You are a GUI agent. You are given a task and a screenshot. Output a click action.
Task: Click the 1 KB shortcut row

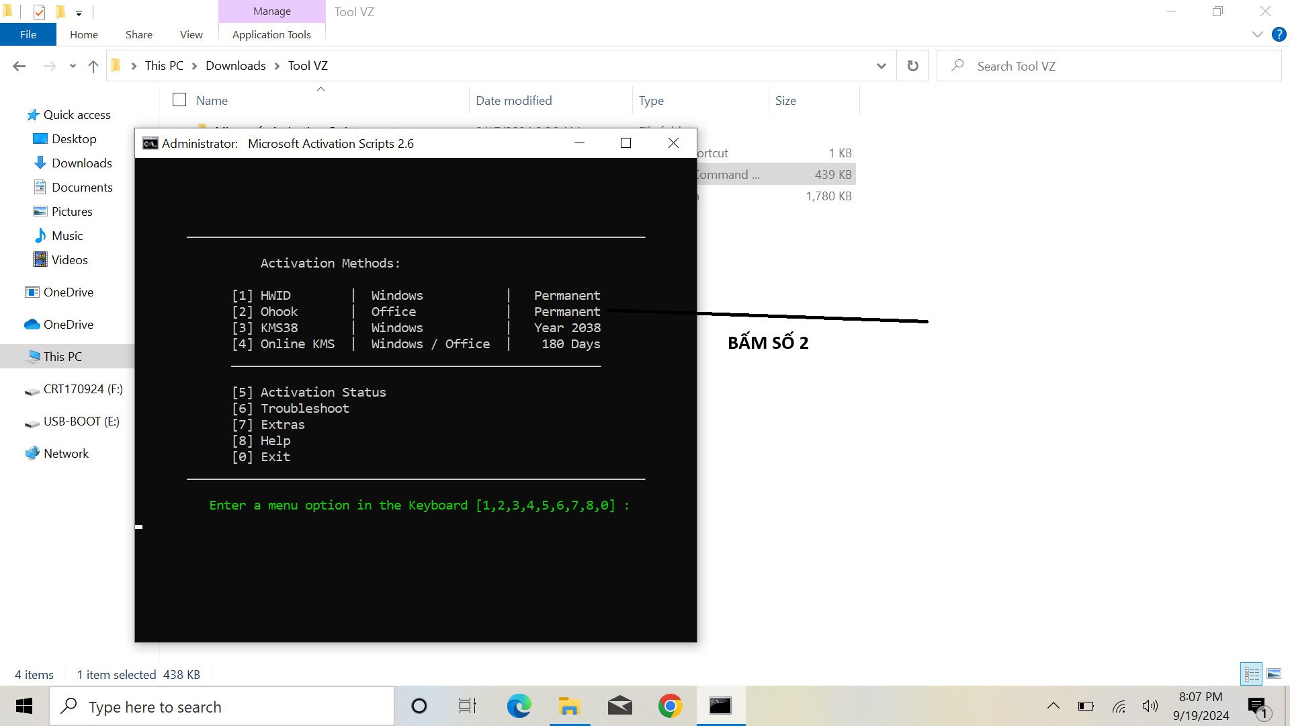776,153
